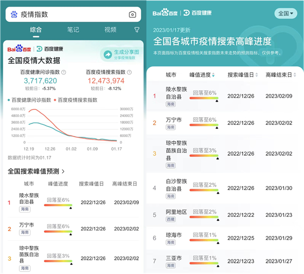Sort by the 高峰结束日 column
The image size is (304, 274).
(x=279, y=75)
